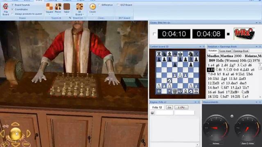The width and height of the screenshot is (262, 147).
Task: Click the engine depth field beside evaluation
Action: (x=185, y=113)
